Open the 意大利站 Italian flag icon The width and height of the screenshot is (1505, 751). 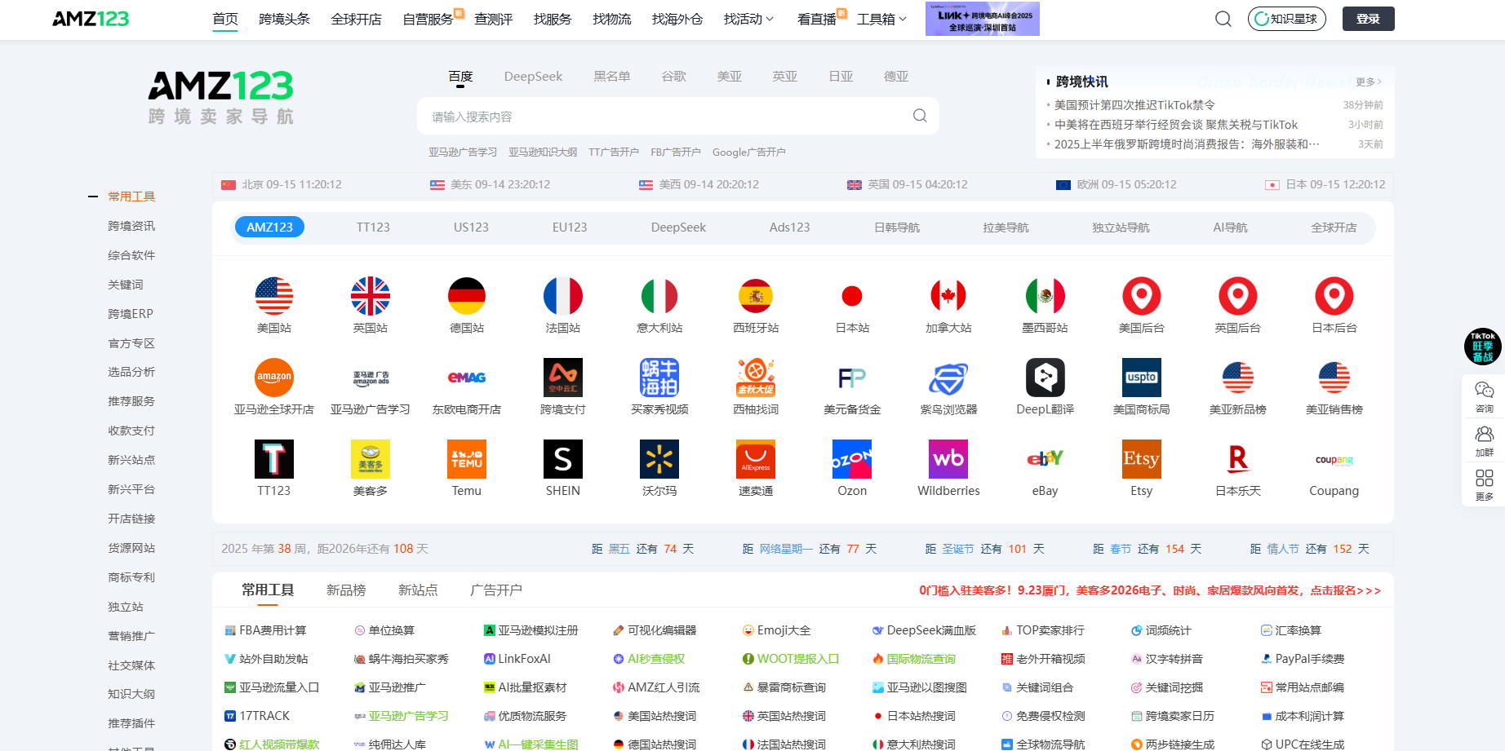point(659,296)
